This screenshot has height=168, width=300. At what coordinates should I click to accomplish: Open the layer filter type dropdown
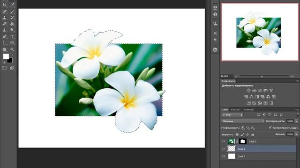232,115
